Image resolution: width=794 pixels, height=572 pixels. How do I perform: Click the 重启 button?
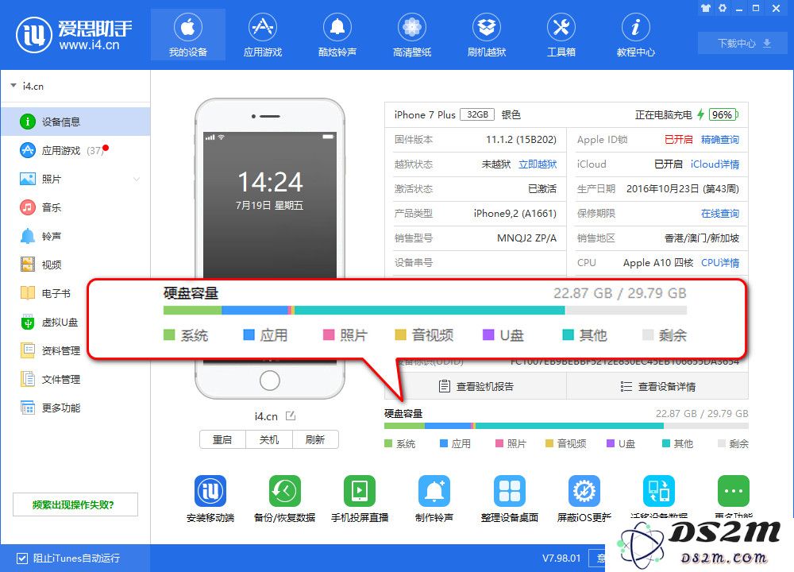222,440
